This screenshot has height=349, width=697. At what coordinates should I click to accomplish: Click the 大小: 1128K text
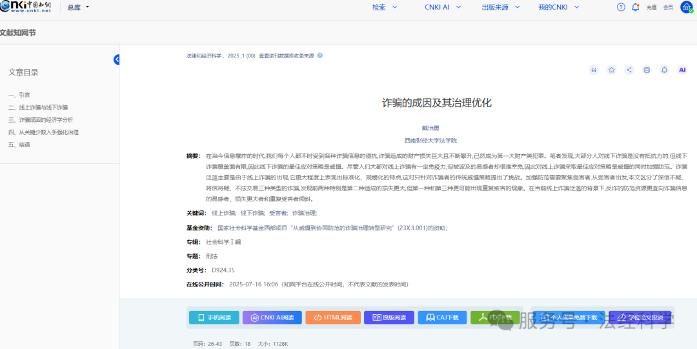tap(273, 344)
